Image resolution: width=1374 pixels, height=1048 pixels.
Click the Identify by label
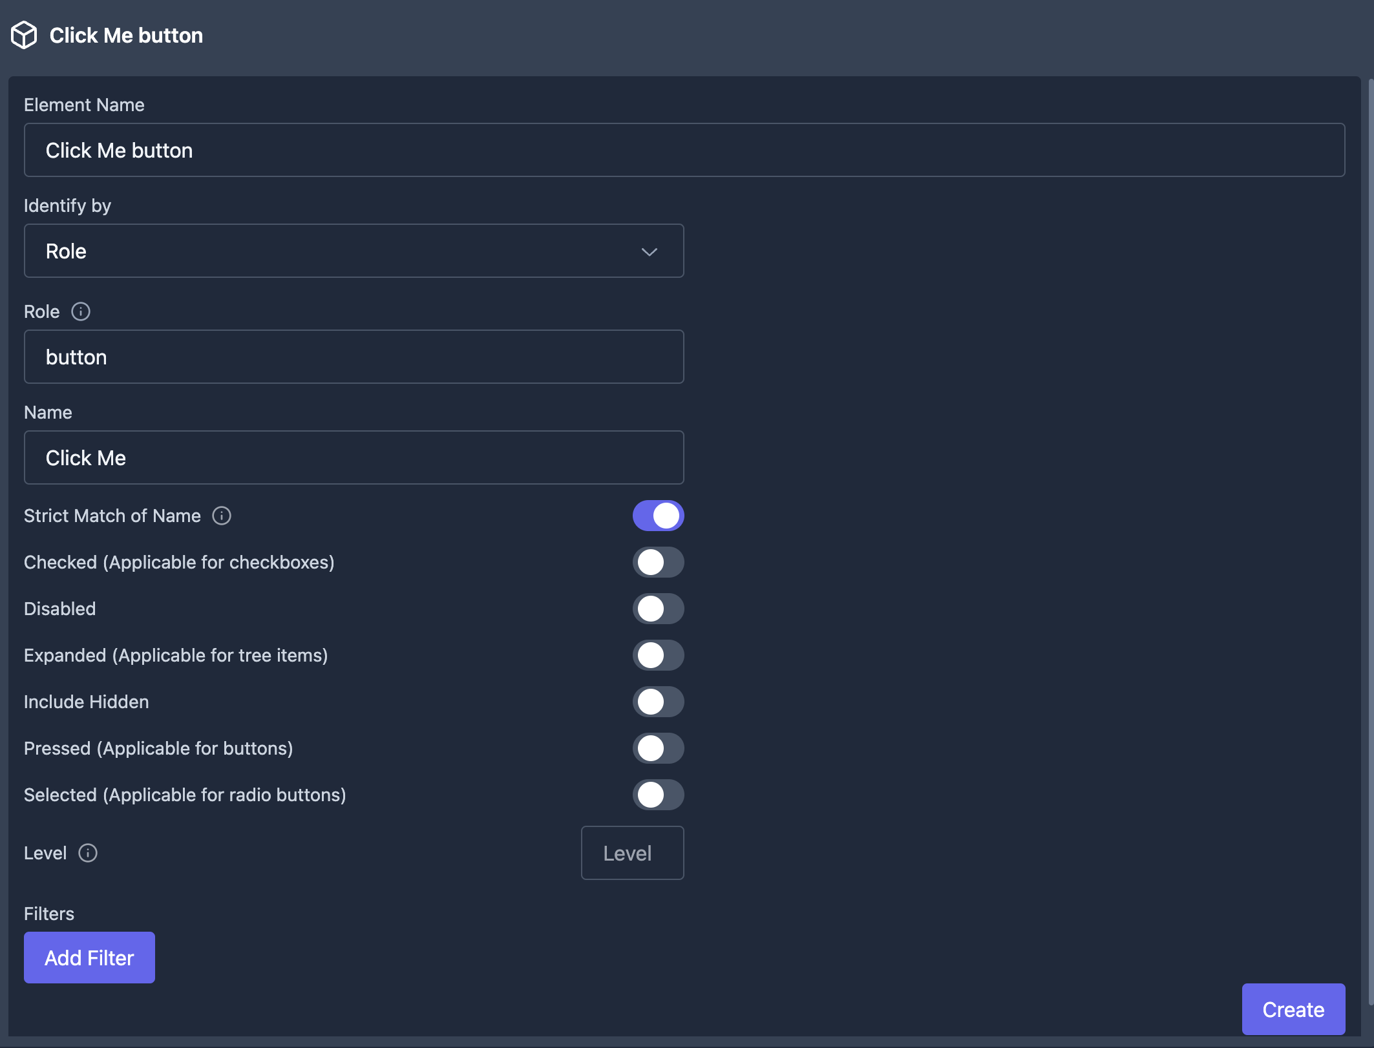67,205
